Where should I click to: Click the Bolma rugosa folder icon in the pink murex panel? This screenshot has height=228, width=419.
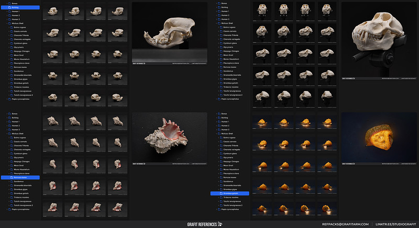(12, 138)
